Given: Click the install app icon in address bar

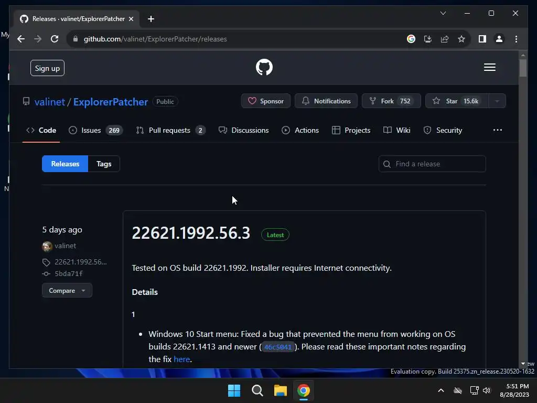Looking at the screenshot, I should pos(428,39).
